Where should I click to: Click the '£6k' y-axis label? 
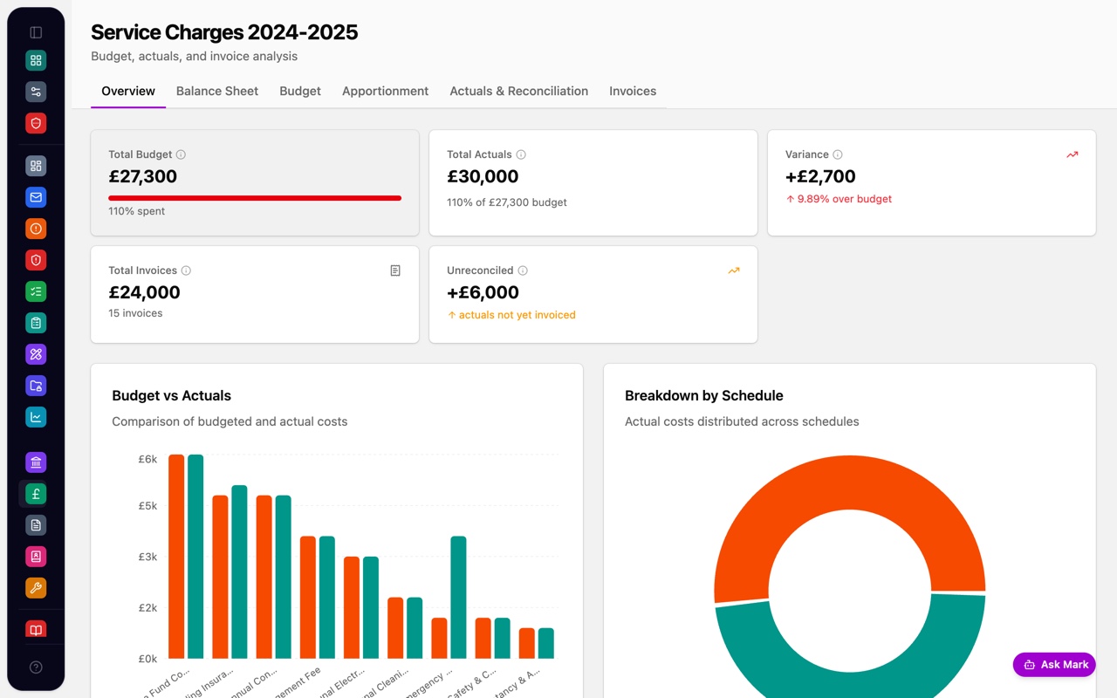pos(147,459)
